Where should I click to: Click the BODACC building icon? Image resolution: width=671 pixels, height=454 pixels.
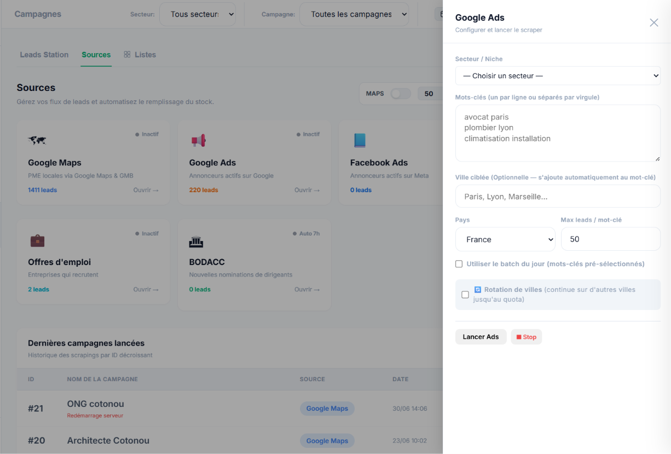196,241
